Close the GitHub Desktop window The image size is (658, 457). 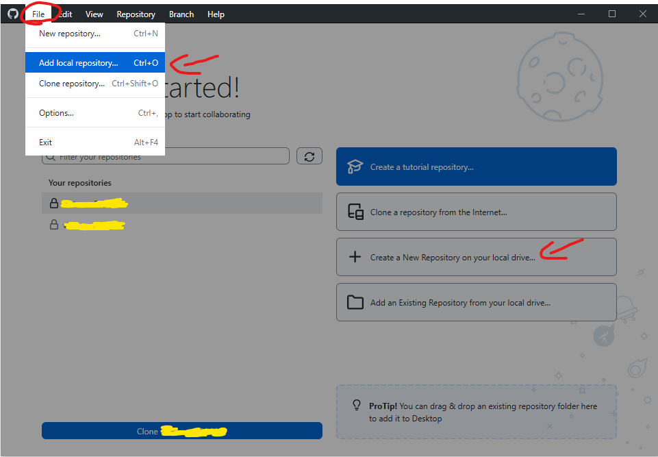pos(642,14)
